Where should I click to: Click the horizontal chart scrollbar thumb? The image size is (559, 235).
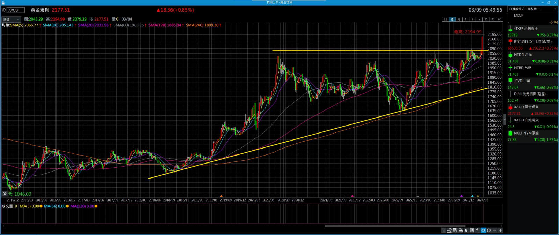(395, 226)
